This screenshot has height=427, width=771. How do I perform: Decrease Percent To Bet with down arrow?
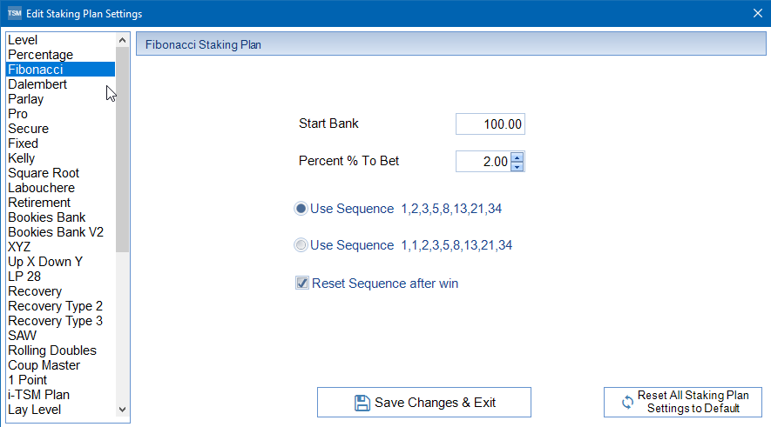[517, 166]
